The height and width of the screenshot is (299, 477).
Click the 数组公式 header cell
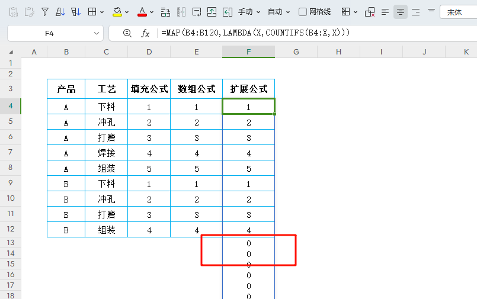197,89
